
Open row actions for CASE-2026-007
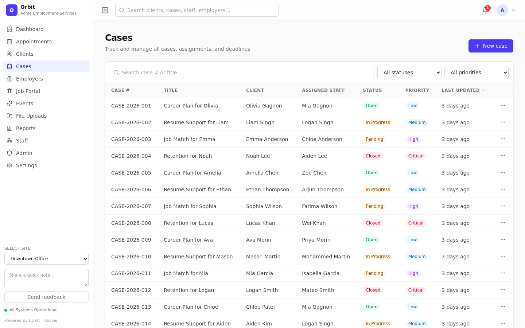(x=503, y=206)
